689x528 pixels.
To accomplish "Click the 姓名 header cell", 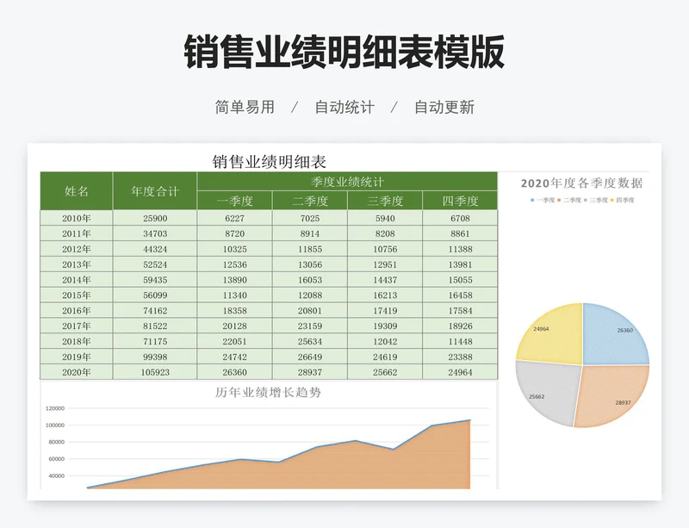I will [x=77, y=191].
